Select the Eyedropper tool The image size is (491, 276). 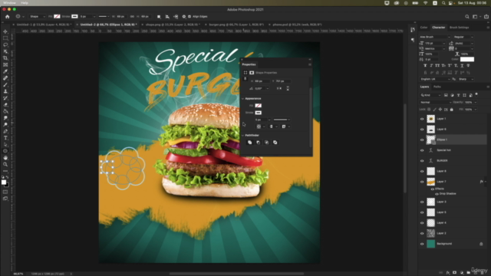click(x=5, y=71)
